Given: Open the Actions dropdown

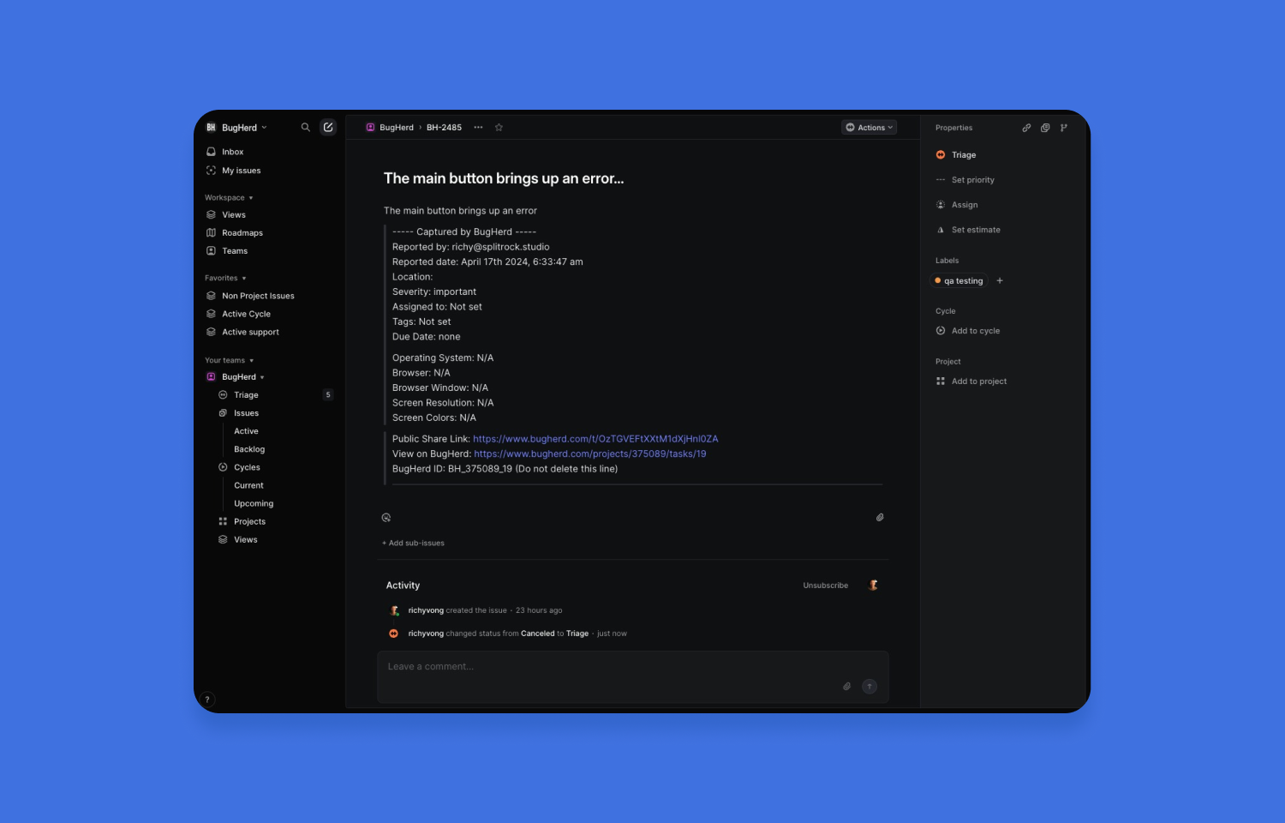Looking at the screenshot, I should coord(869,128).
